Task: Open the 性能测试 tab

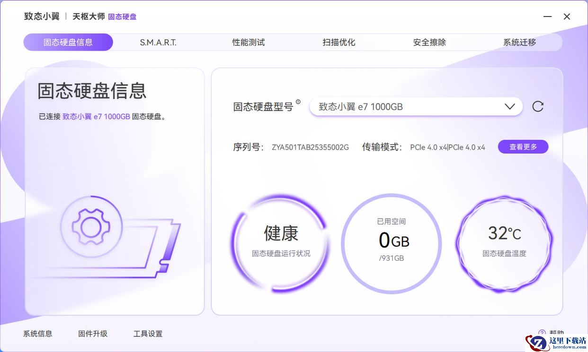Action: 249,43
